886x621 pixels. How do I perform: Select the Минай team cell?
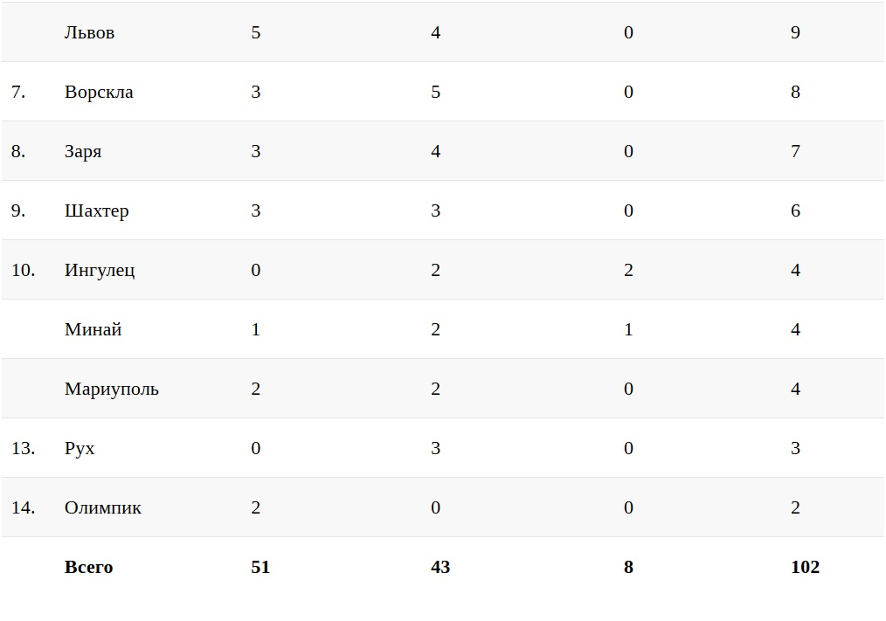click(93, 330)
